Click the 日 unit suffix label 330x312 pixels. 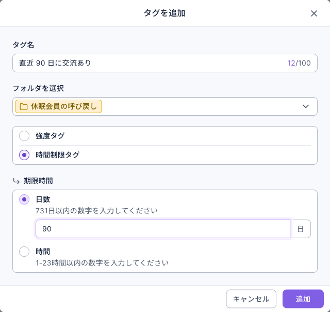300,229
